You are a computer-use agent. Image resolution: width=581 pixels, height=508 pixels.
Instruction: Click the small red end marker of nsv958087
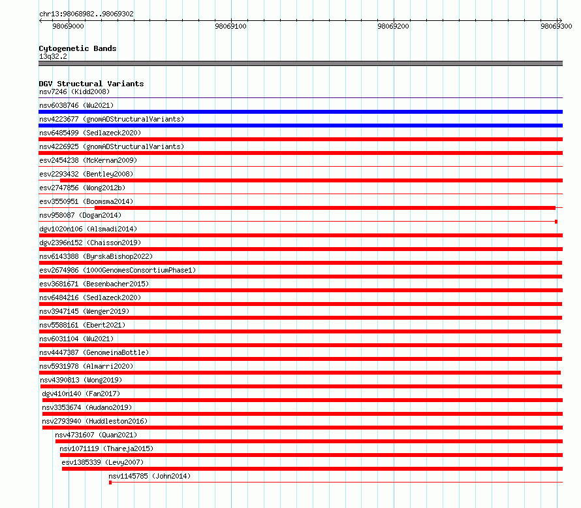point(556,222)
